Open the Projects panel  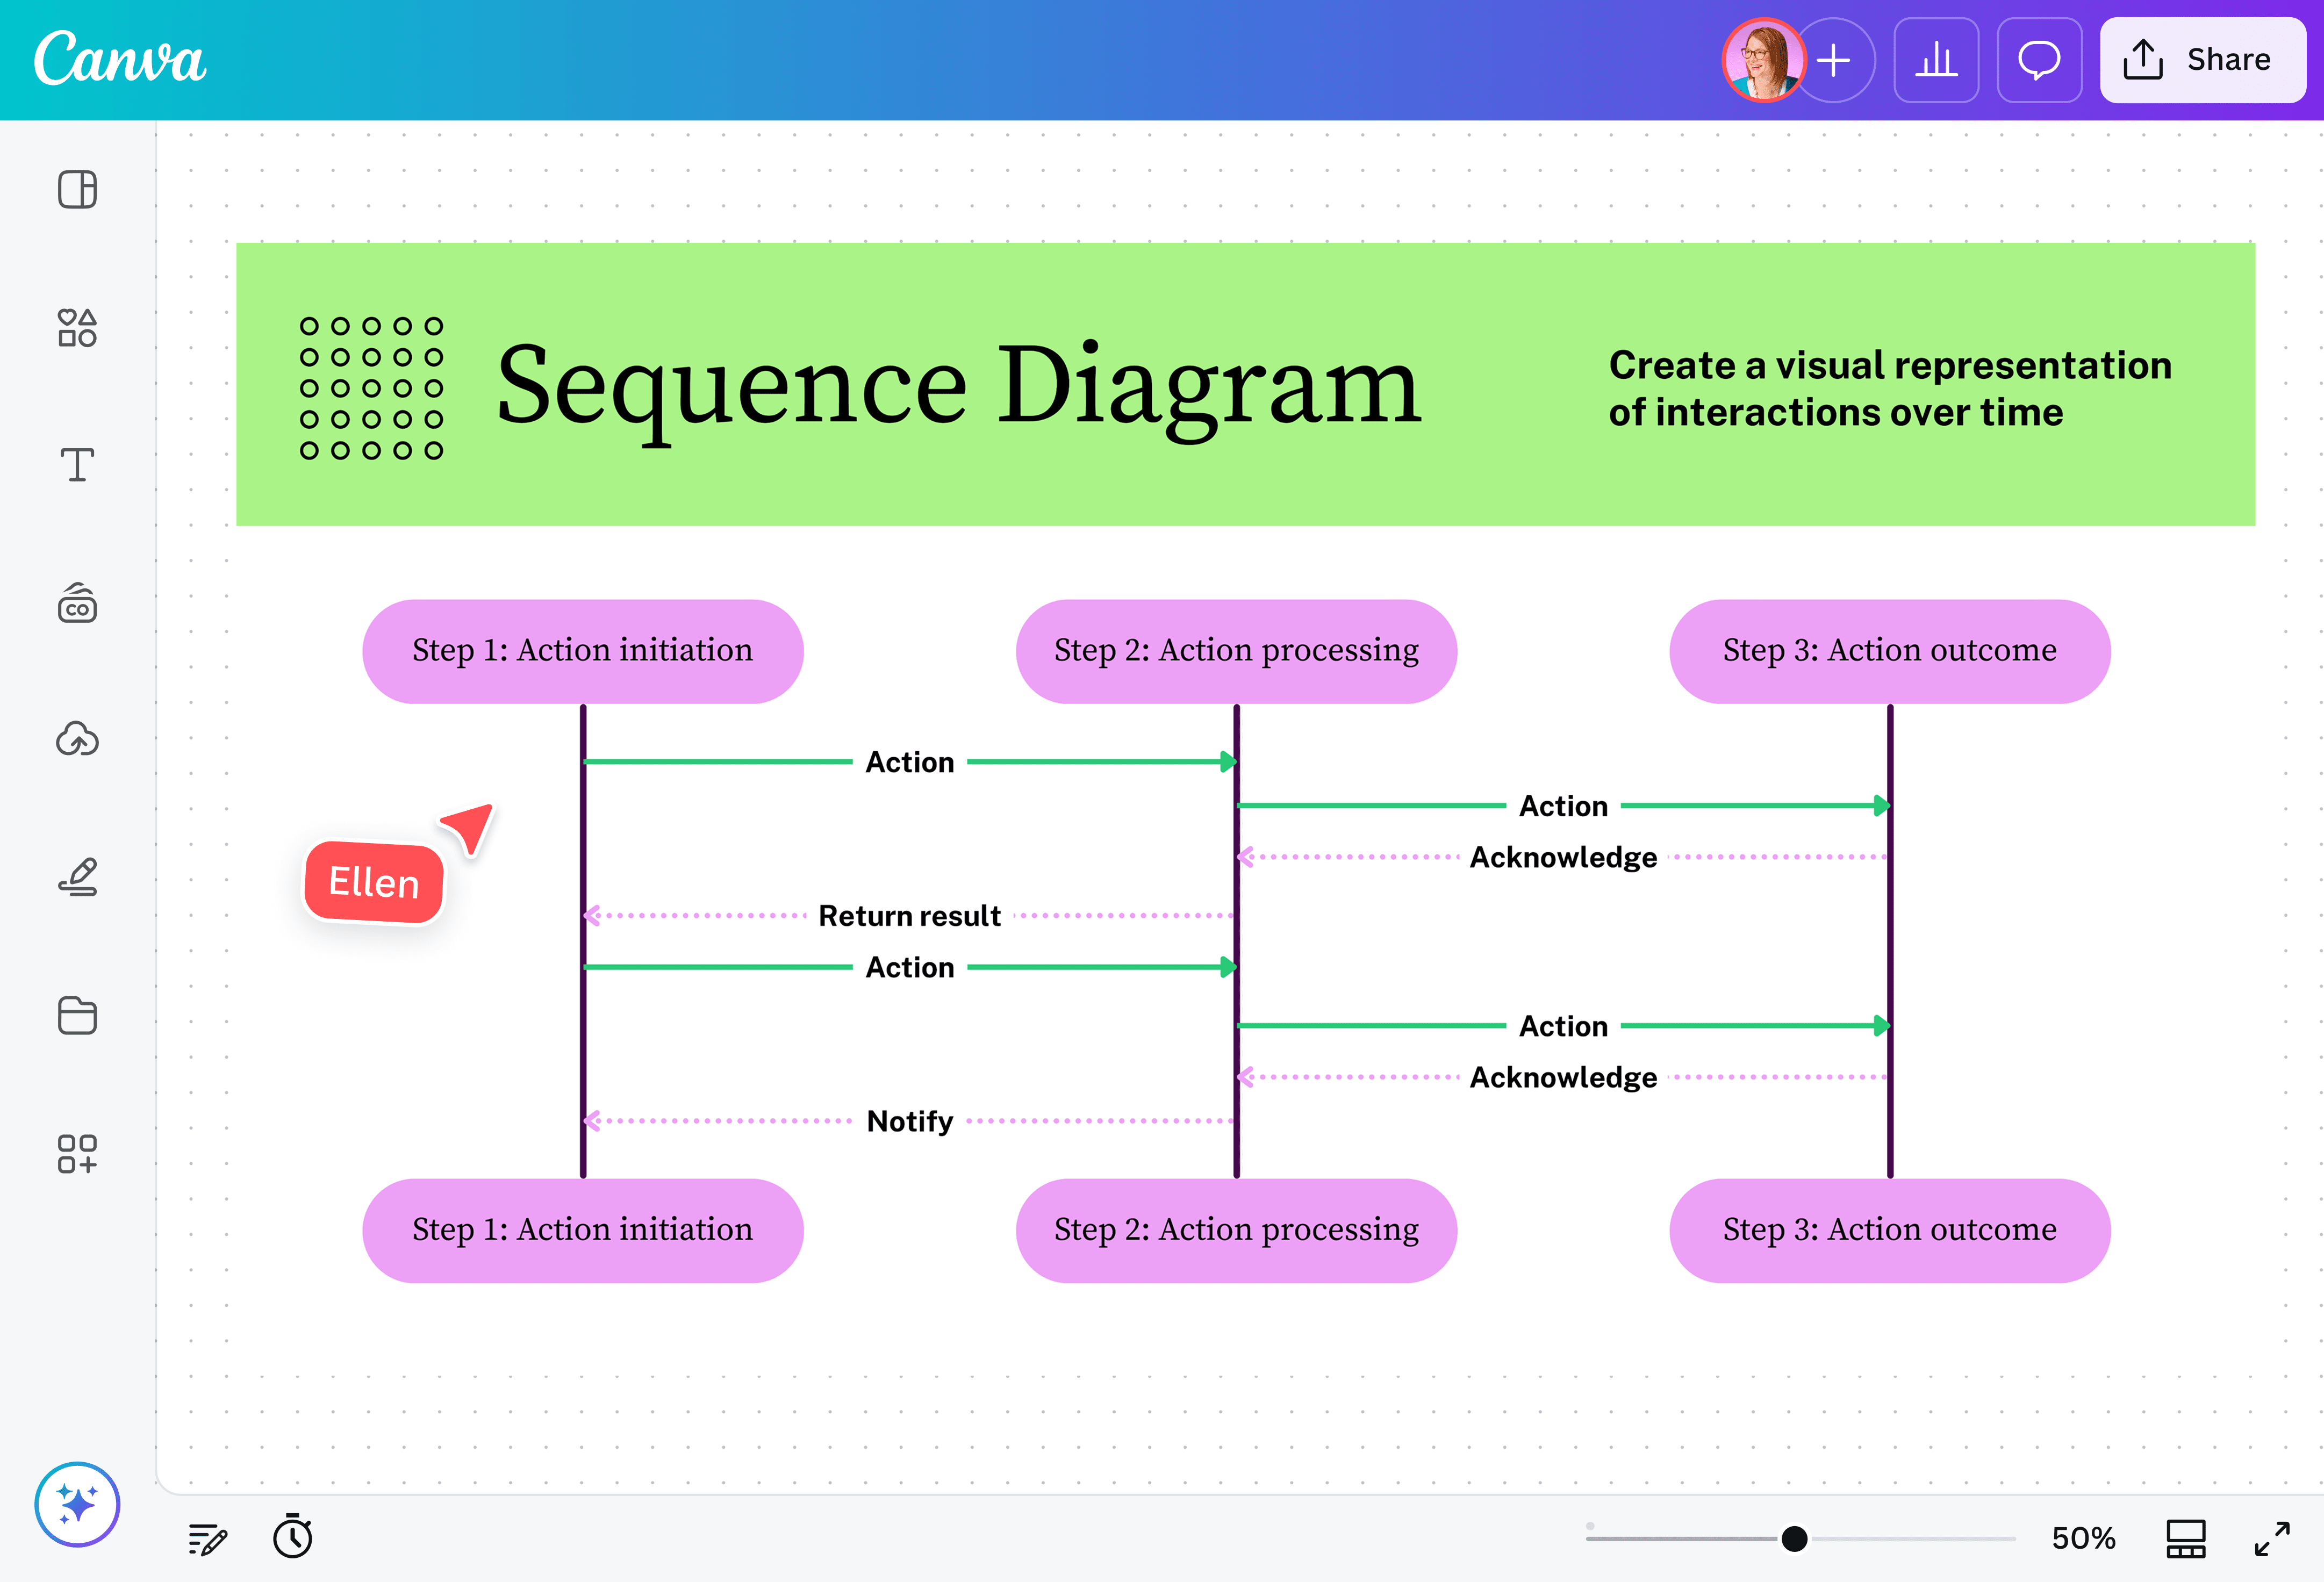(x=77, y=1015)
